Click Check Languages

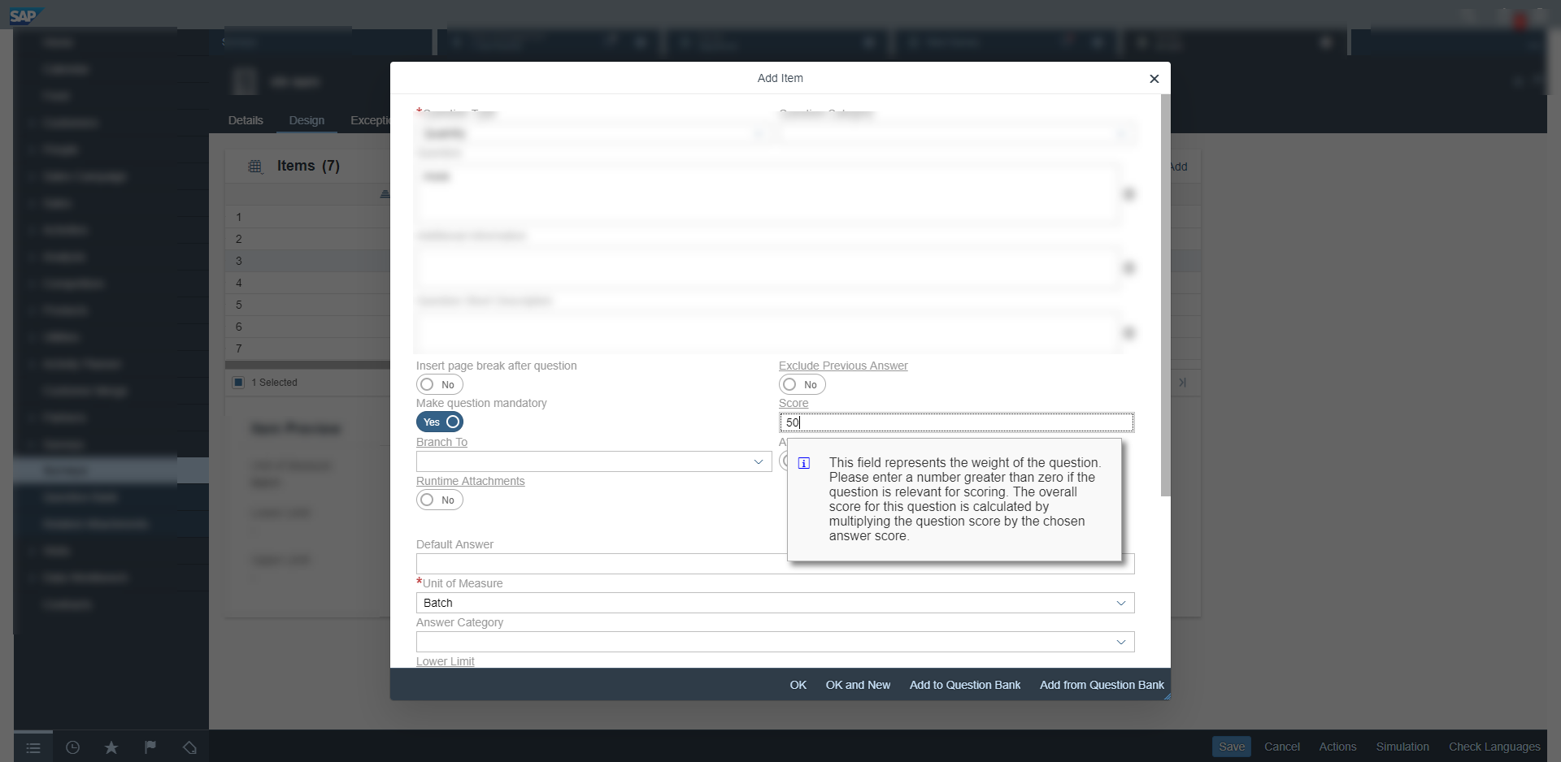[1494, 747]
